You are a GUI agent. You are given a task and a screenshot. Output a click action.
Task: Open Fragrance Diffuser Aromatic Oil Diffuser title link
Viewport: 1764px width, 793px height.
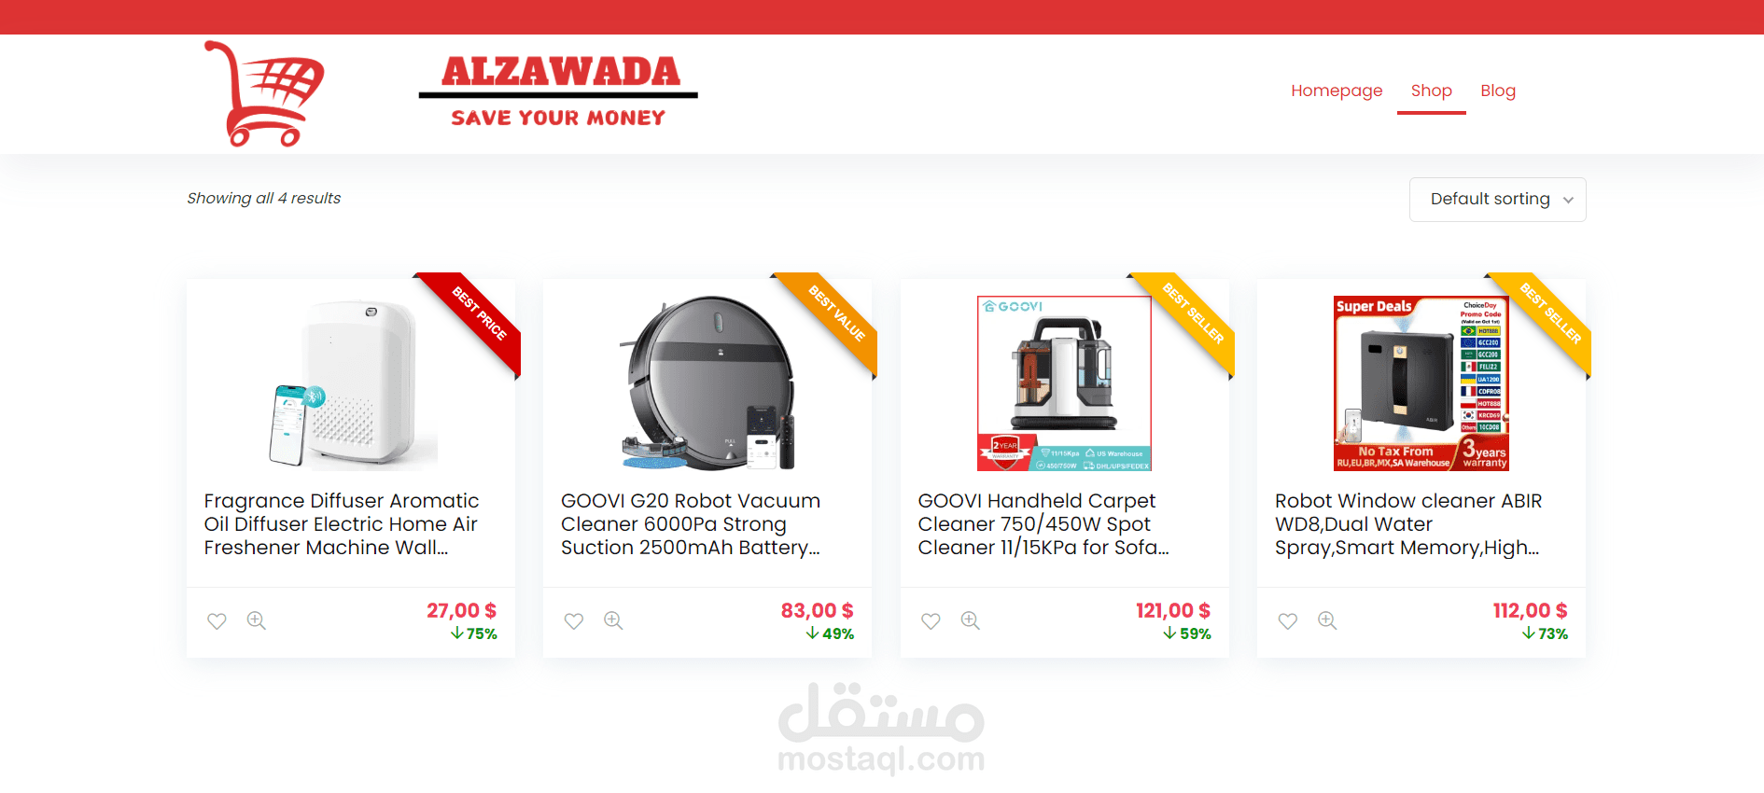(x=342, y=524)
